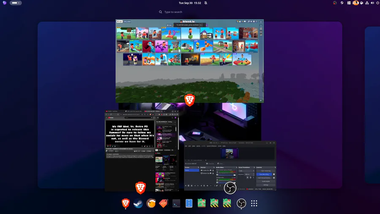Open OBS Studio from the dock
This screenshot has height=214, width=380.
[x=242, y=203]
